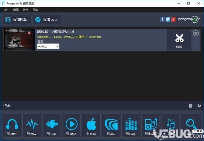Click the 127 Kbps bitrate text

pyautogui.click(x=69, y=37)
